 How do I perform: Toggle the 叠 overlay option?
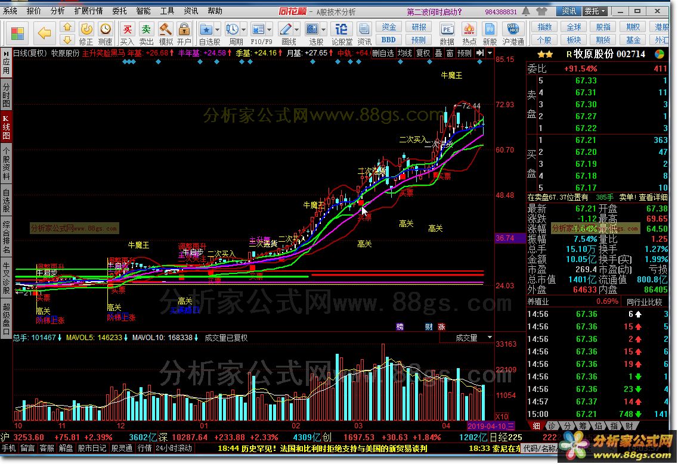tap(438, 53)
